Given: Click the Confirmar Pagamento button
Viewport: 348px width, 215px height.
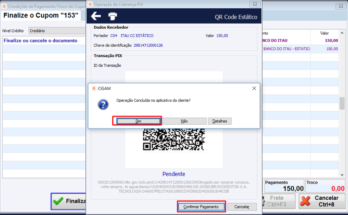Looking at the screenshot, I should click(x=201, y=207).
